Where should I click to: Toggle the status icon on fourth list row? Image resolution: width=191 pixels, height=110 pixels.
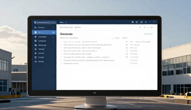click(127, 51)
